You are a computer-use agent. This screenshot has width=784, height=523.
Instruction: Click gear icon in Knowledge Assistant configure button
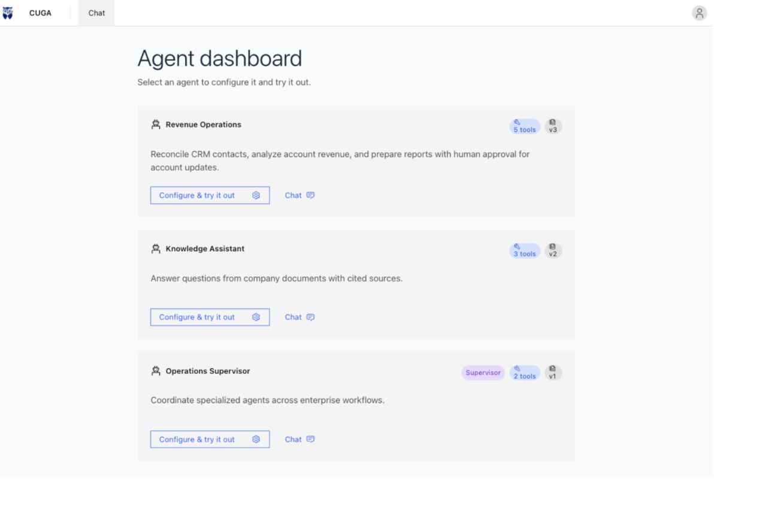256,318
